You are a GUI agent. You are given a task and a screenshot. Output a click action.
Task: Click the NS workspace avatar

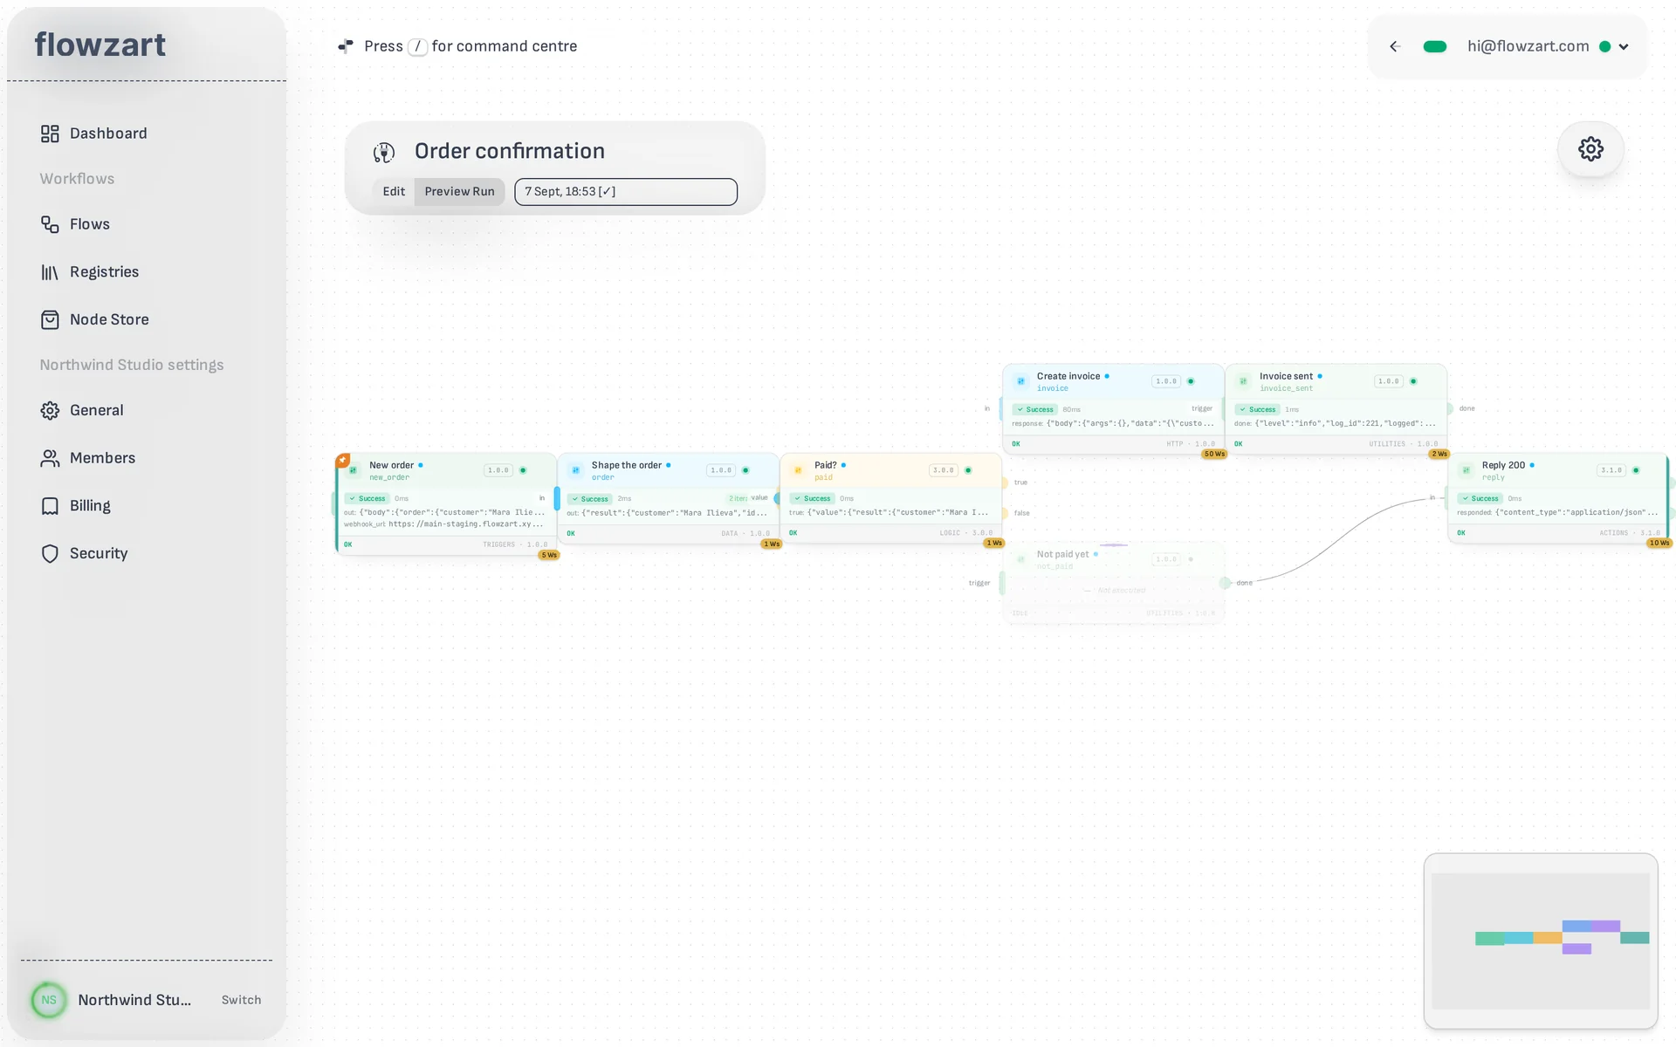click(49, 1000)
